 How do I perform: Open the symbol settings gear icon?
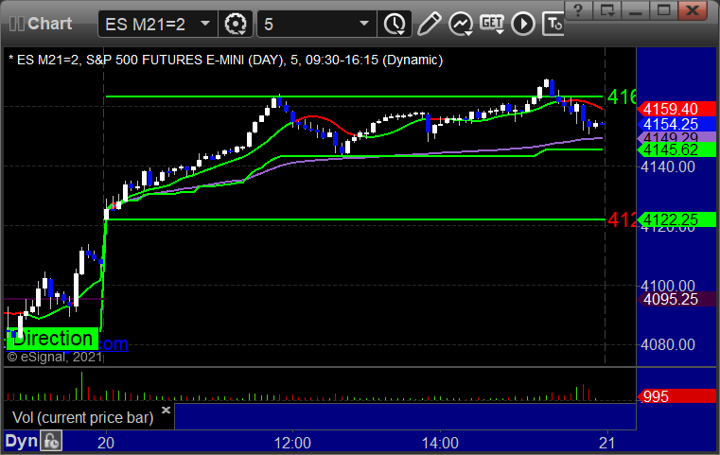235,24
